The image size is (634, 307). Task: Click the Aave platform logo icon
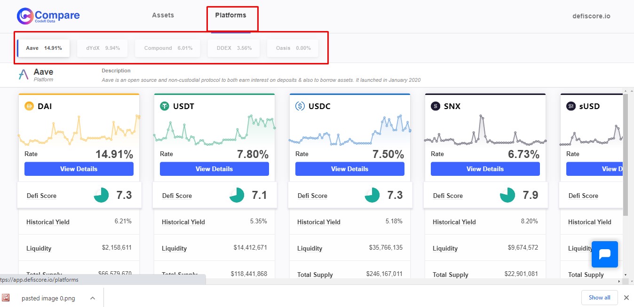24,75
